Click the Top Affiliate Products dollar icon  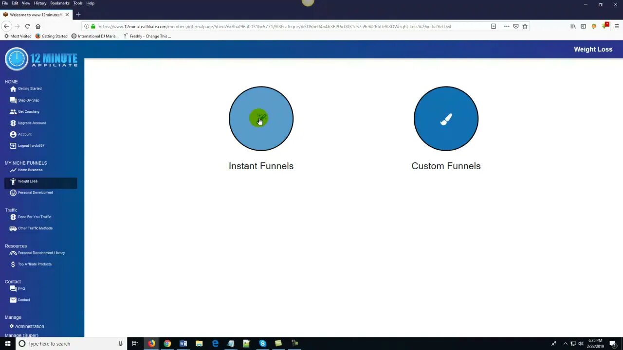tap(13, 264)
